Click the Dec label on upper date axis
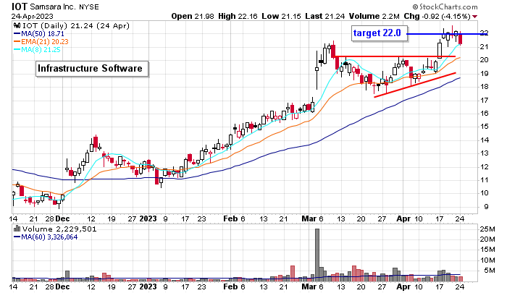This screenshot has height=293, width=507. point(62,218)
